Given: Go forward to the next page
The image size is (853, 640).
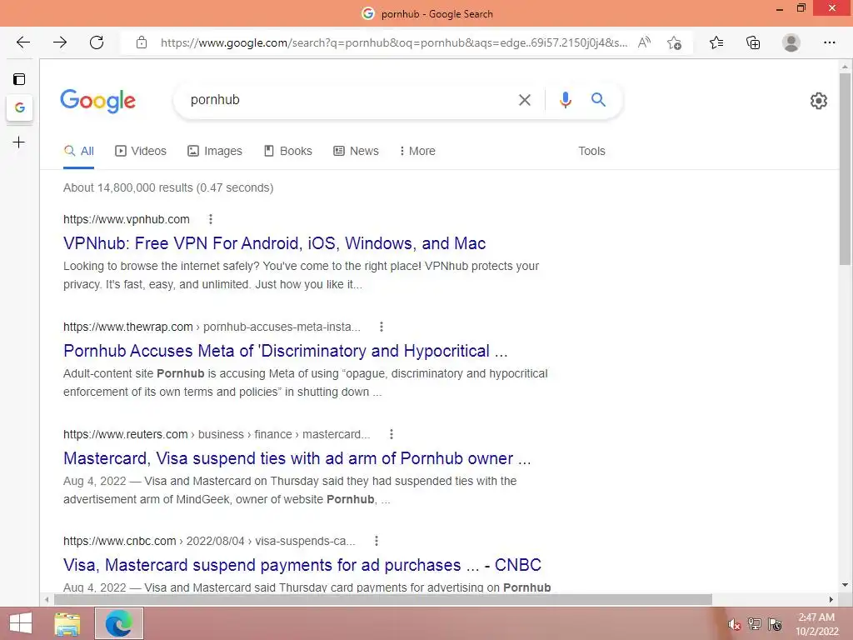Looking at the screenshot, I should tap(60, 42).
